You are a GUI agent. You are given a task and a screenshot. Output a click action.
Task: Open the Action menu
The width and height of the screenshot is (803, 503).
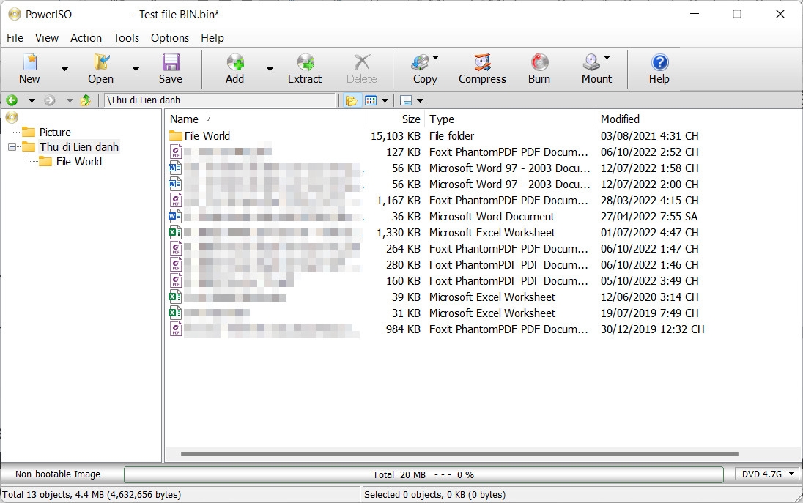pos(86,38)
